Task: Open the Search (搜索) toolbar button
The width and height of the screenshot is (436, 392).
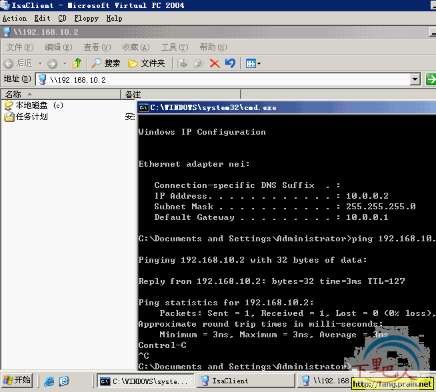Action: tap(106, 63)
